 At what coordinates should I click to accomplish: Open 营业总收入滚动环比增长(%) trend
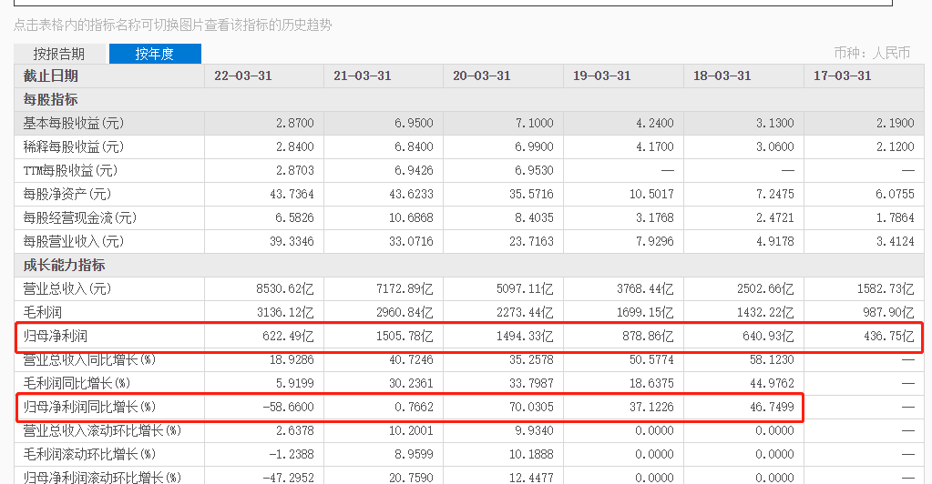pyautogui.click(x=101, y=430)
